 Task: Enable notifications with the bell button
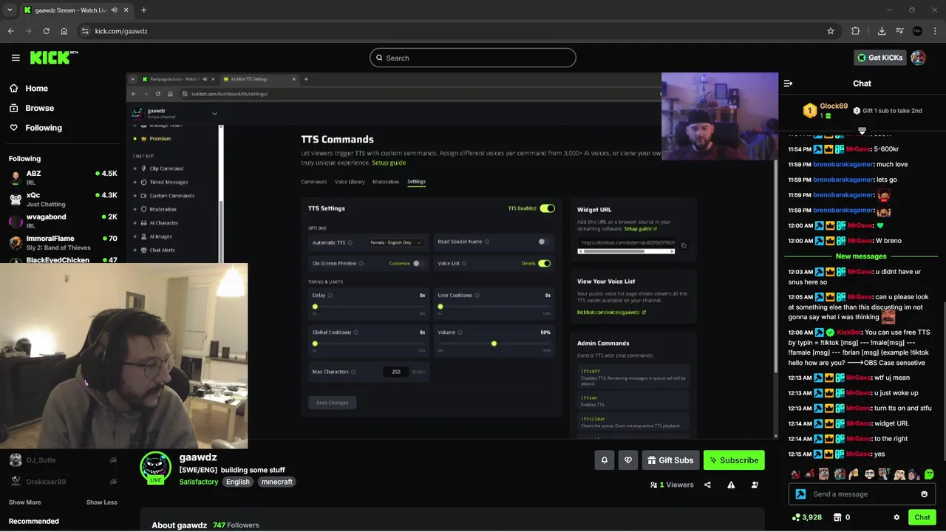coord(604,460)
